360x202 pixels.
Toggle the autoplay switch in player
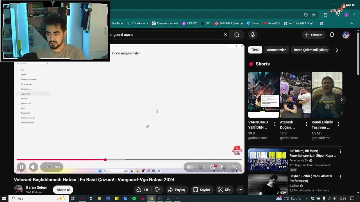[x=190, y=167]
